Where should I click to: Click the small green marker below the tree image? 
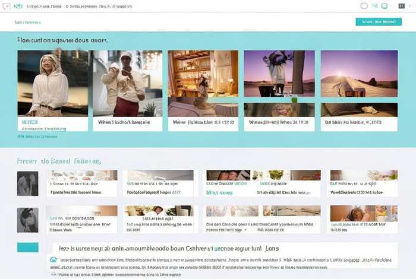click(x=294, y=100)
